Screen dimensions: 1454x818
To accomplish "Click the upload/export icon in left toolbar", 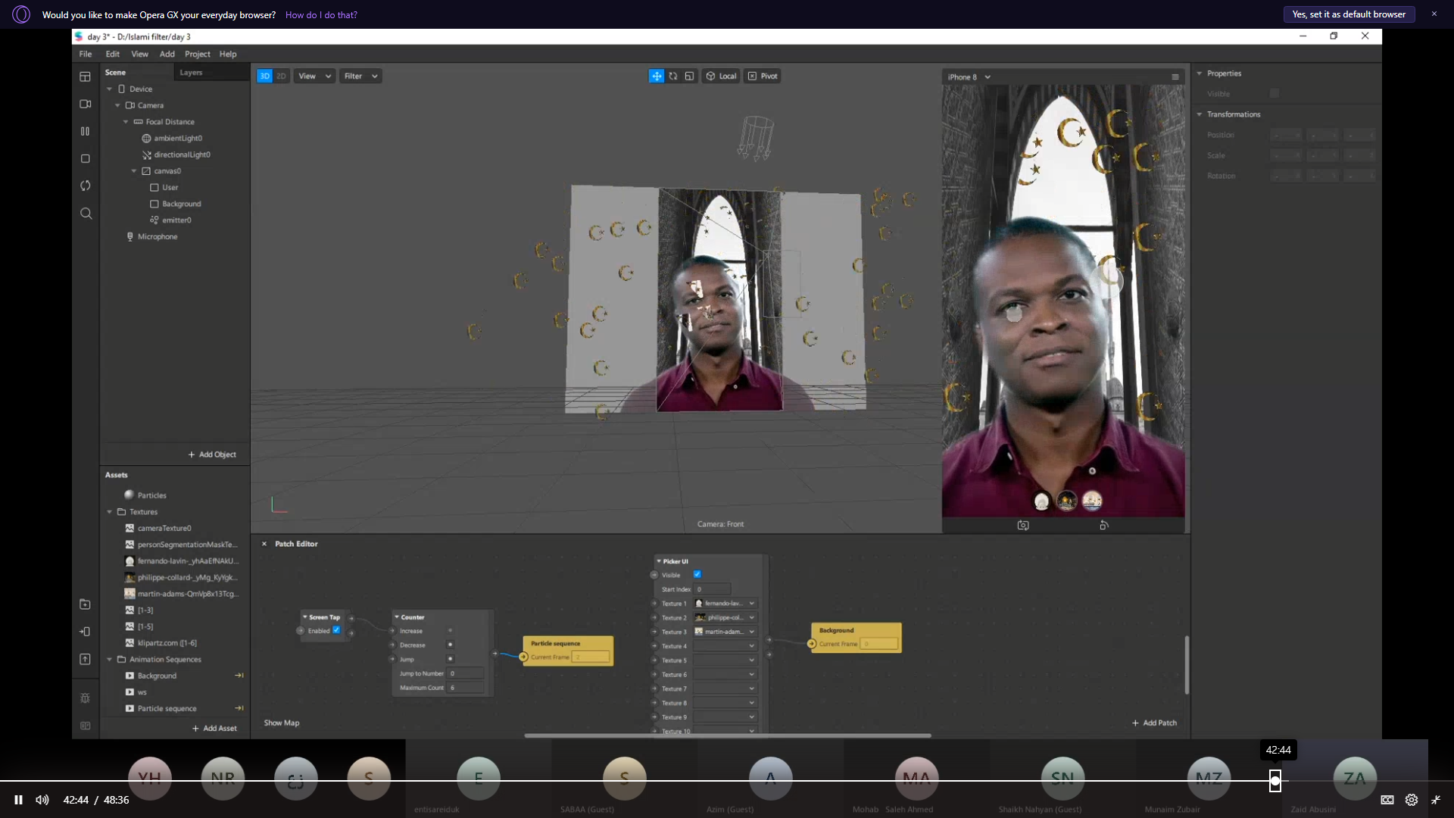I will (86, 659).
